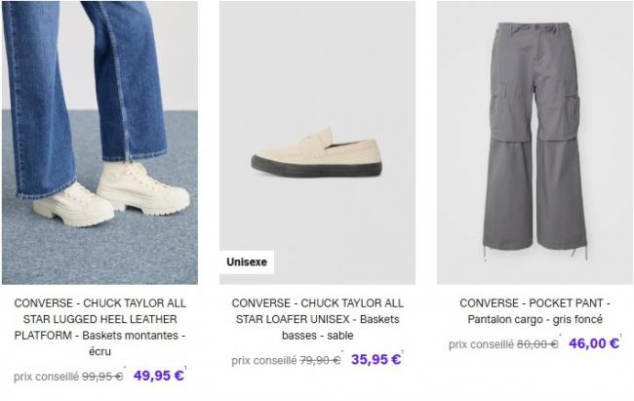Open the Chuck Taylor All Star Loafer title
The image size is (634, 401).
317,319
